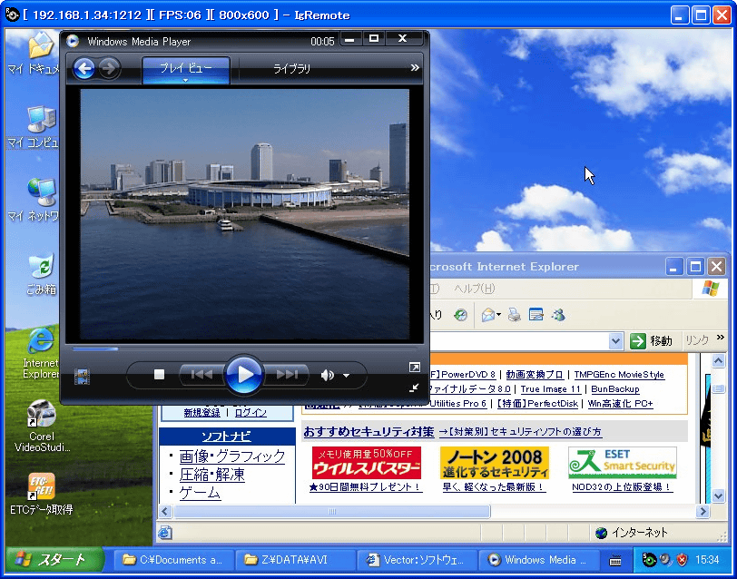Skip to next track in Media Player
The width and height of the screenshot is (737, 579).
[x=287, y=375]
